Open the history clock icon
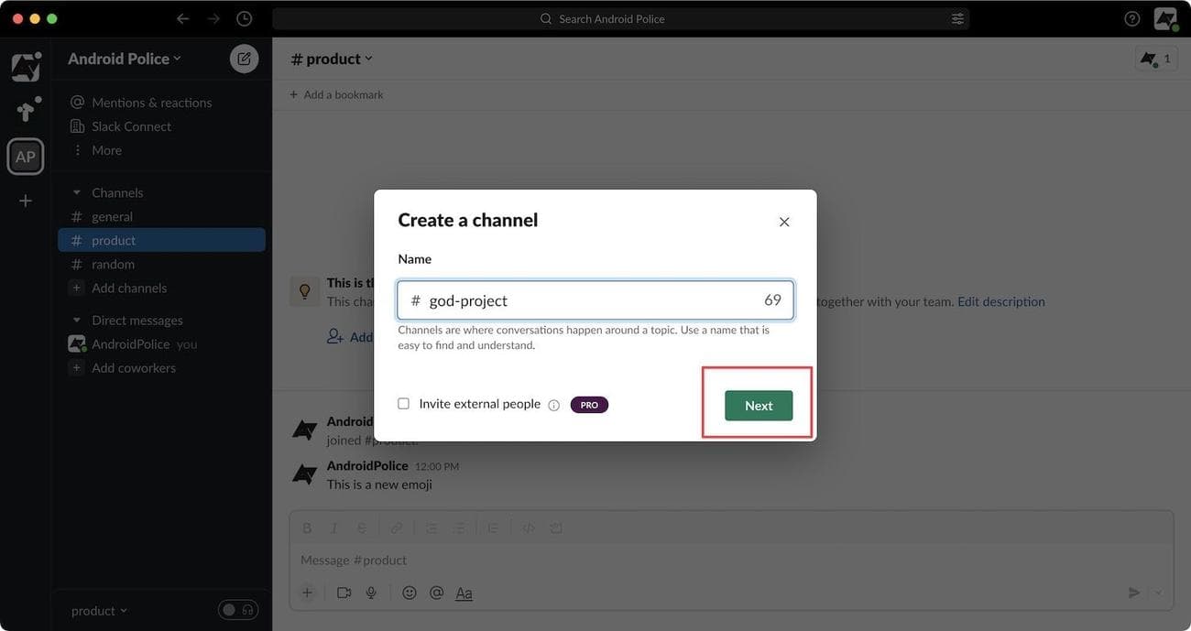 (244, 18)
